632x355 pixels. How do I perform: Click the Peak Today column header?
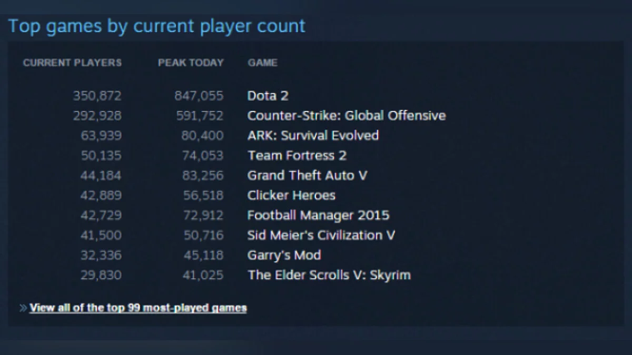point(191,63)
